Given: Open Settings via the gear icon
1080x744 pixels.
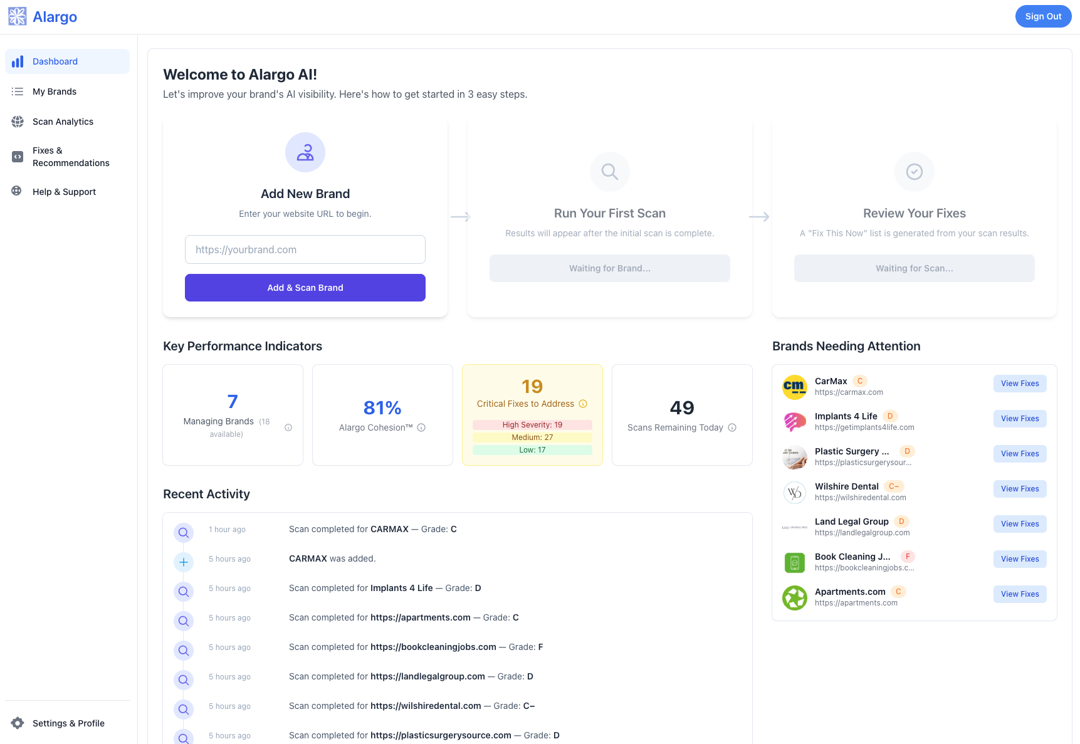Looking at the screenshot, I should coord(18,723).
